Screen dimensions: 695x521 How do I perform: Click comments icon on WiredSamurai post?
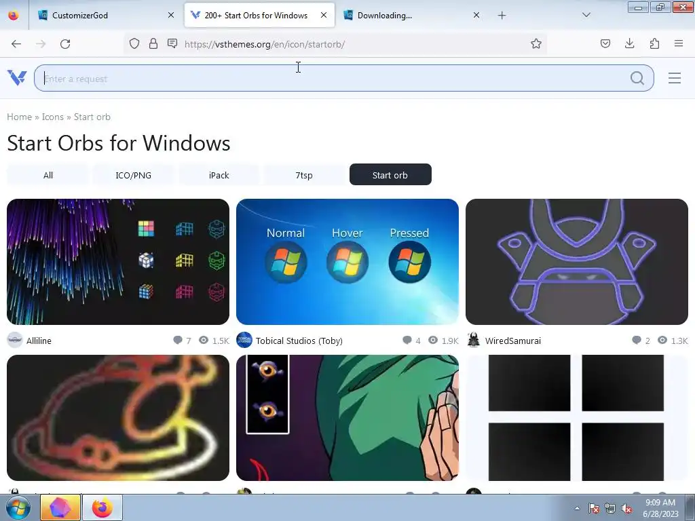click(x=637, y=341)
